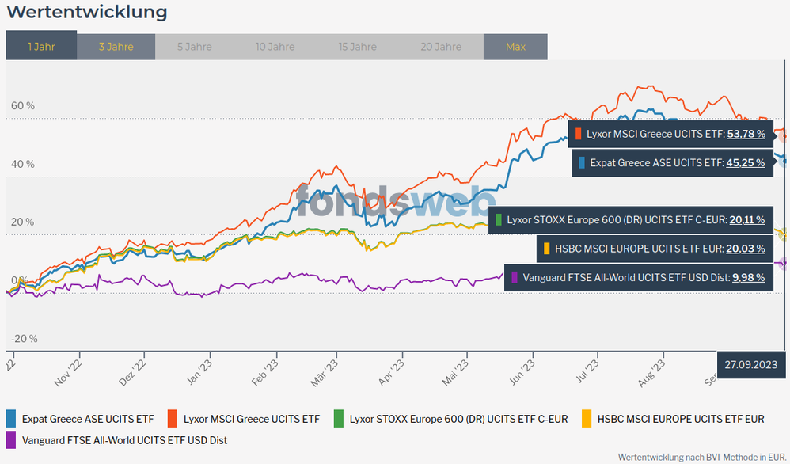
Task: Open the 45,25 % Expat Greece value
Action: pos(746,162)
